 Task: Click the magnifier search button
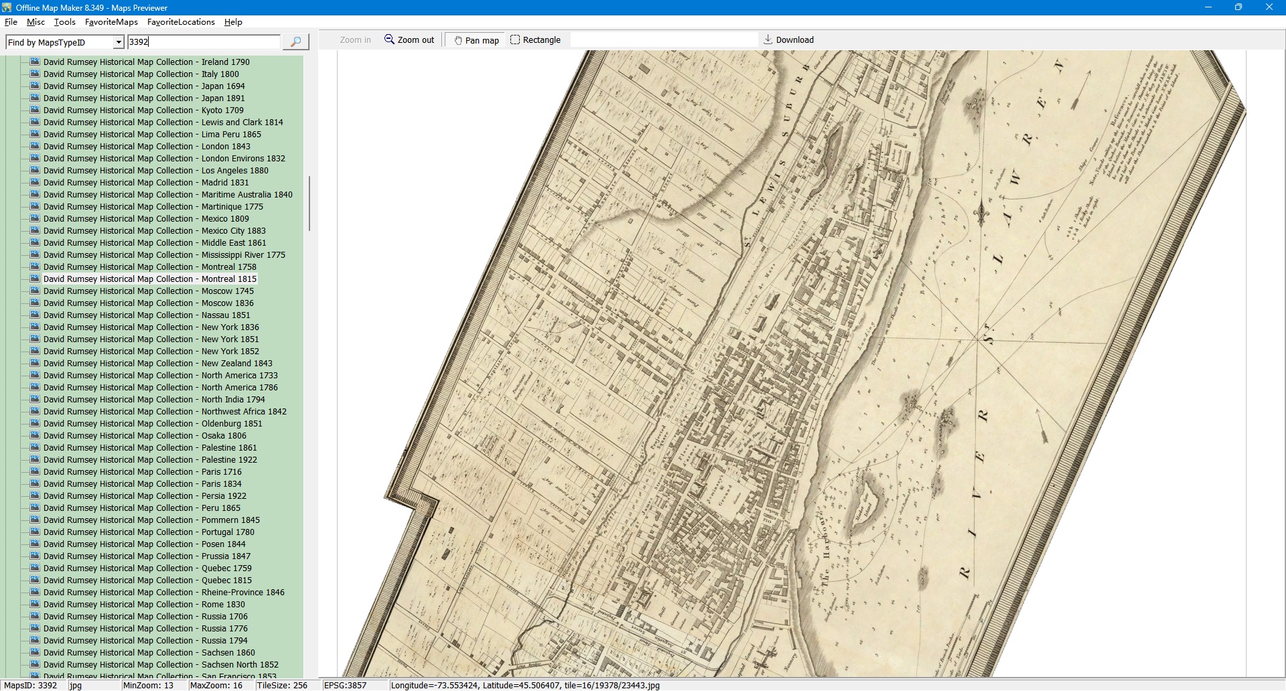pos(295,42)
